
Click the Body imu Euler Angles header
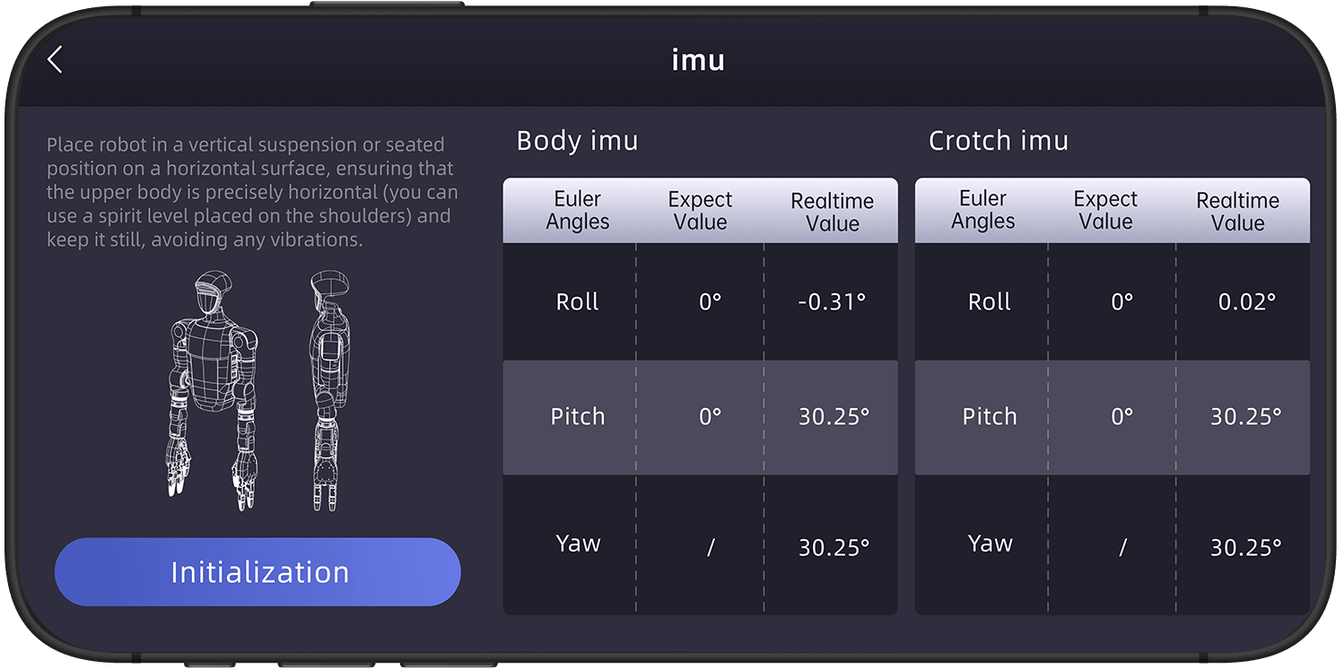(x=578, y=210)
